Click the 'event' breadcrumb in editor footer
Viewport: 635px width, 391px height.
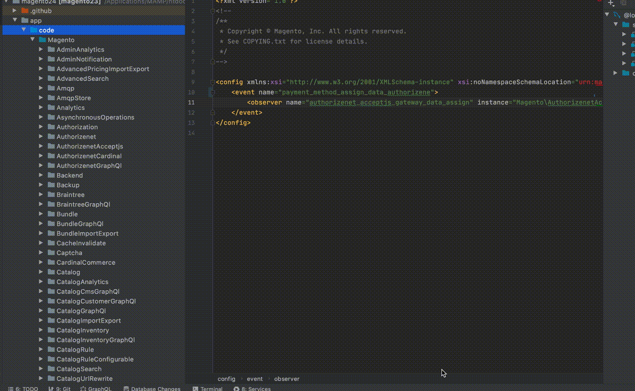254,379
